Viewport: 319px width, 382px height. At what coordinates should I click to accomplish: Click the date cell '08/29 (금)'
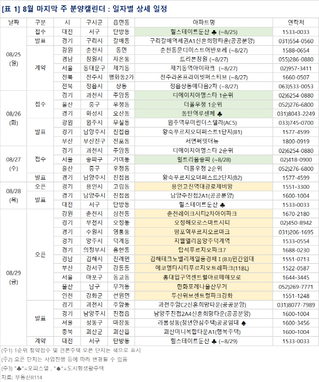(x=14, y=277)
